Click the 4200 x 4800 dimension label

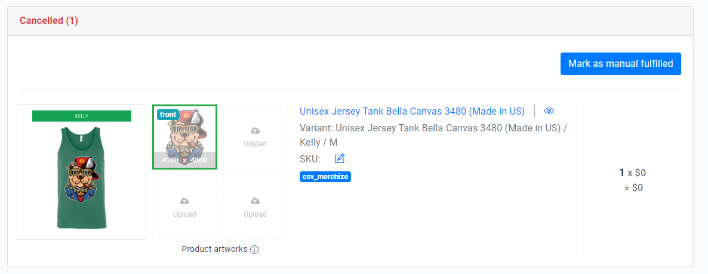[185, 161]
